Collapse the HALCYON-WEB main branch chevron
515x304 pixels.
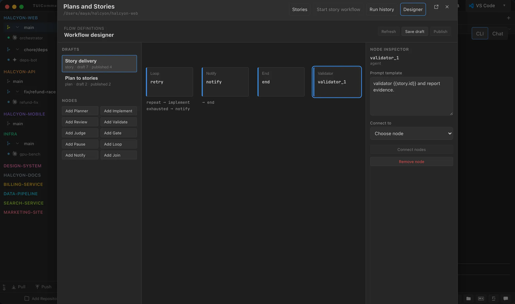point(18,27)
